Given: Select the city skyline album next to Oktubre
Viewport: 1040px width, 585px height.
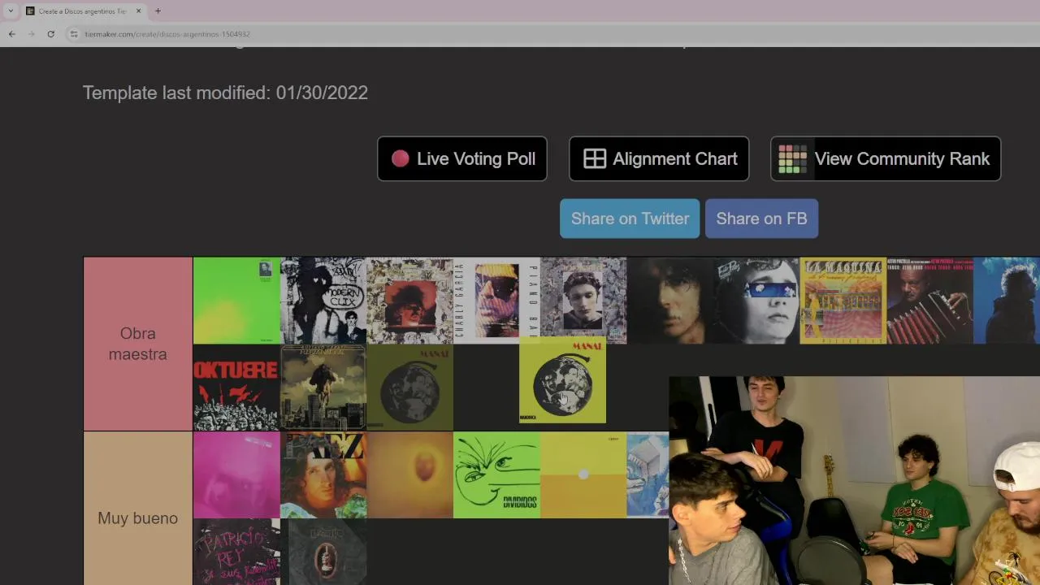Looking at the screenshot, I should coord(323,388).
